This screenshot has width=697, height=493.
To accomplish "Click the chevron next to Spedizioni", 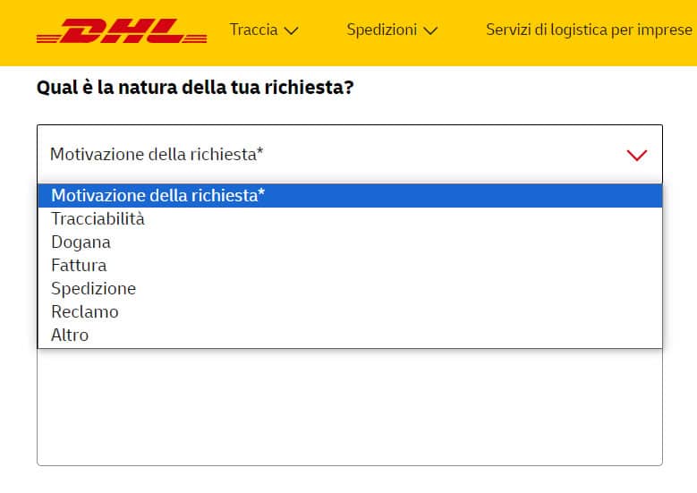I will (x=429, y=30).
